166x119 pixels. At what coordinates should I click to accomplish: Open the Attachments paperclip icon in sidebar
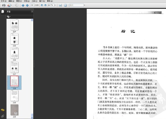coord(3,116)
